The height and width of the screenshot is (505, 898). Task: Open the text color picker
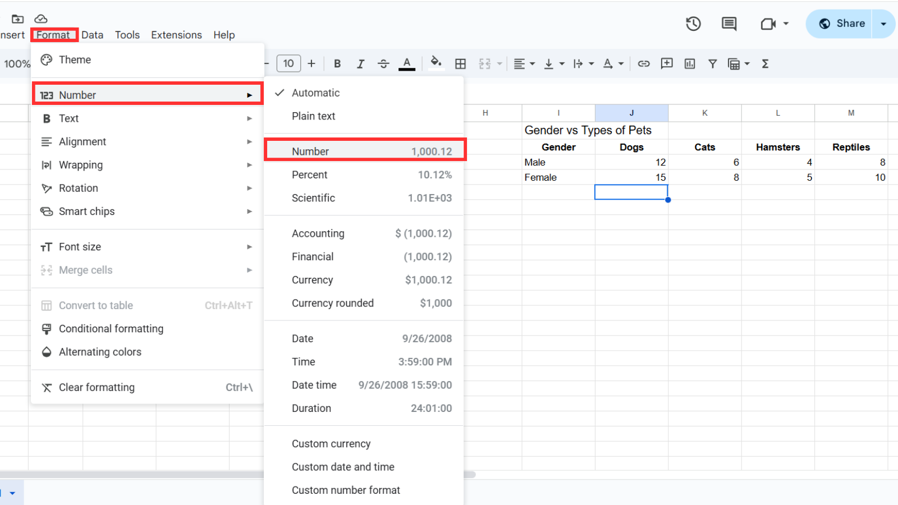tap(407, 64)
